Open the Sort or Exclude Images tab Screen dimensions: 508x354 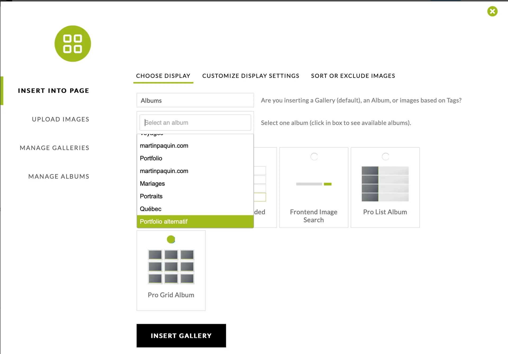tap(353, 76)
